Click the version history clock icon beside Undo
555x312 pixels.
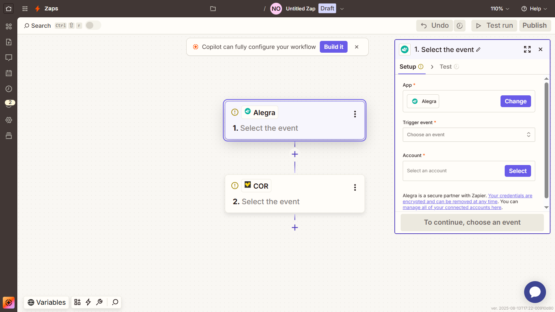(460, 26)
